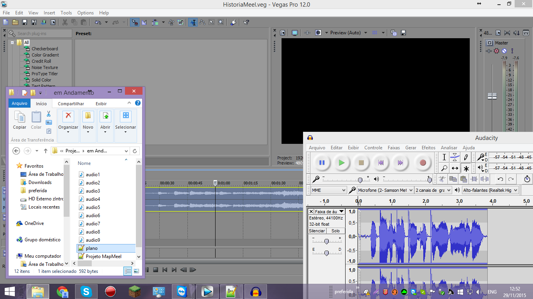
Task: Toggle Master bus mute icon in Vegas
Action: [x=504, y=51]
